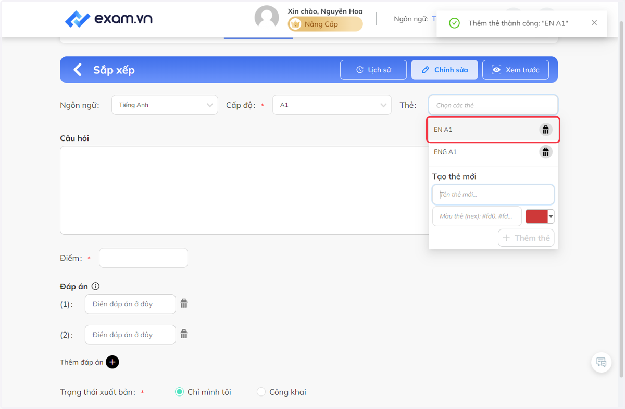Open the user avatar profile picture
625x409 pixels.
point(267,18)
